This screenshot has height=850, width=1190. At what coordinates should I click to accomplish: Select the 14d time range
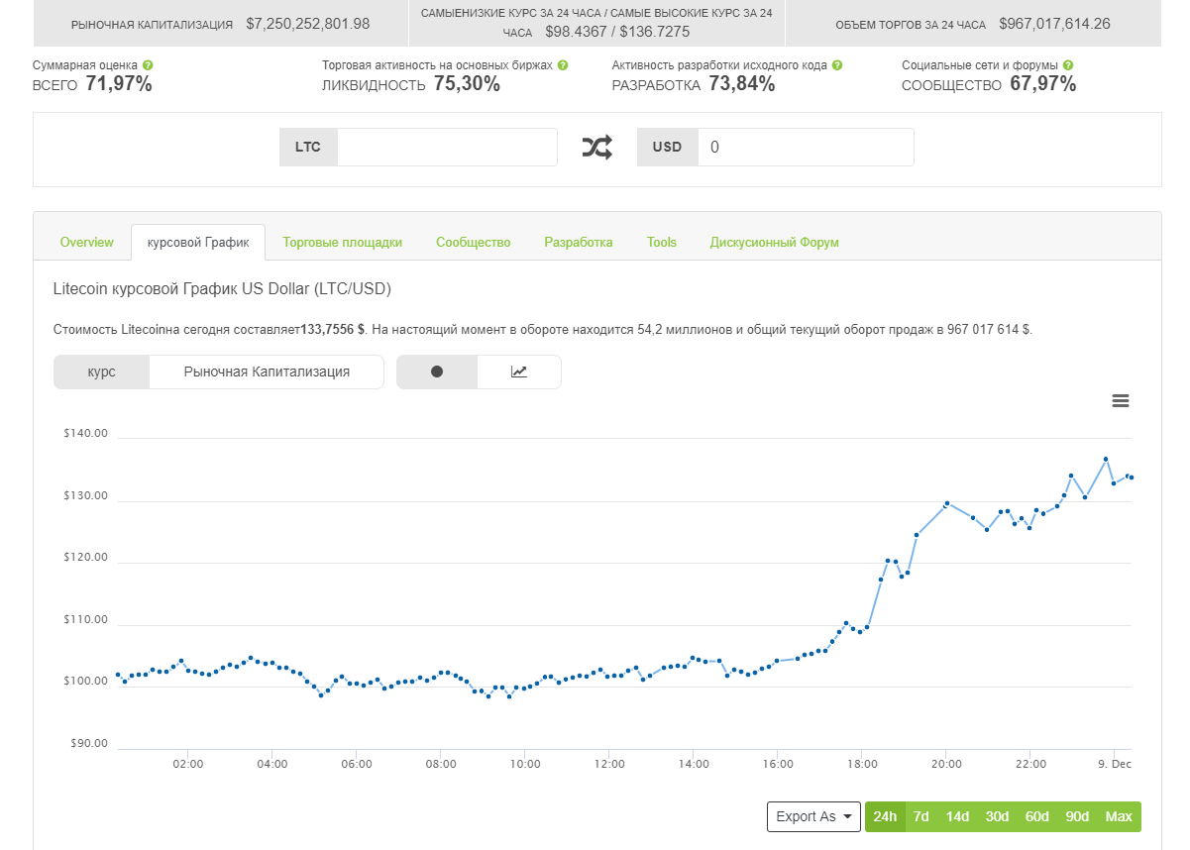click(957, 817)
